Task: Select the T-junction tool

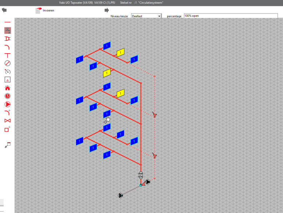Action: [x=8, y=55]
